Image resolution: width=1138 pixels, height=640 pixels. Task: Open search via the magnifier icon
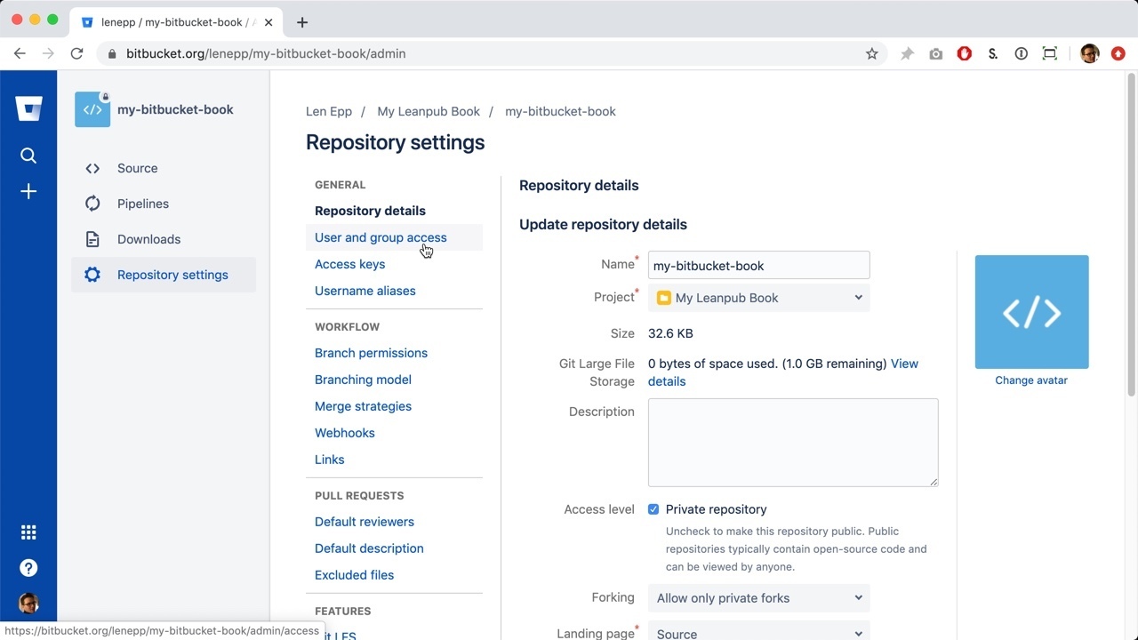[28, 156]
